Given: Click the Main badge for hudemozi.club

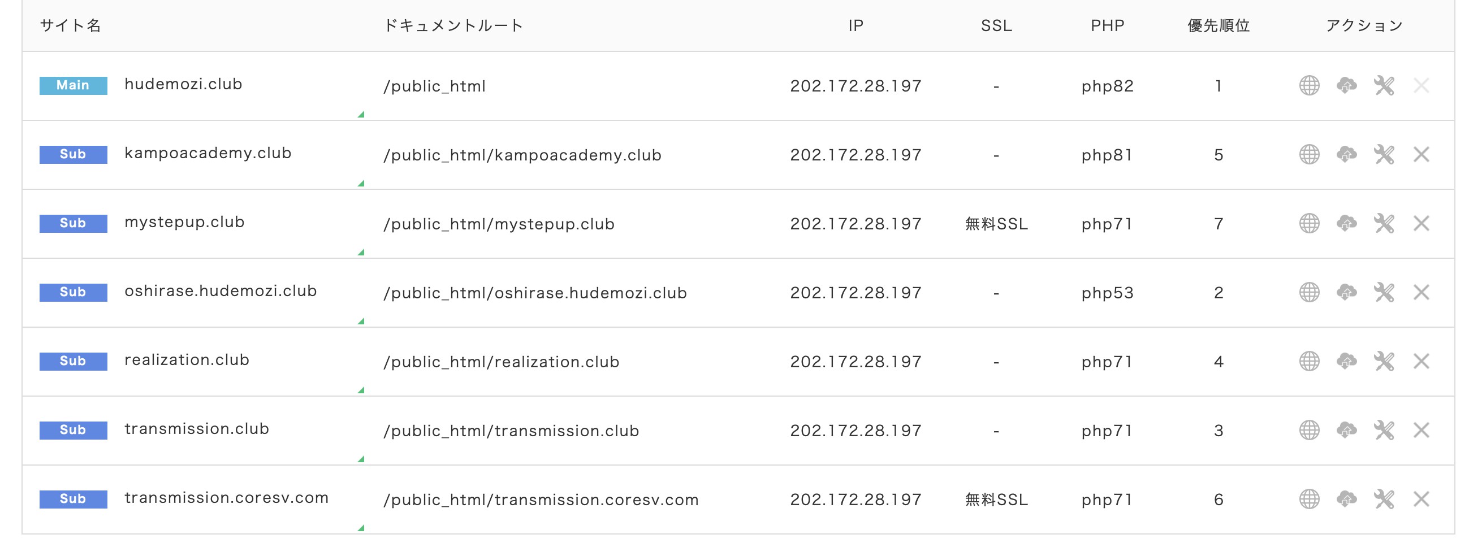Looking at the screenshot, I should [73, 85].
